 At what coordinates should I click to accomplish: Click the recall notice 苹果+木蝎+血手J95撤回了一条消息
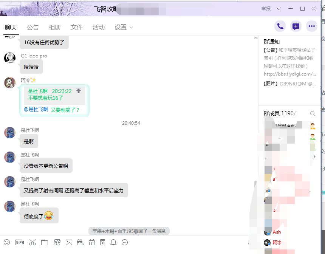click(x=129, y=231)
